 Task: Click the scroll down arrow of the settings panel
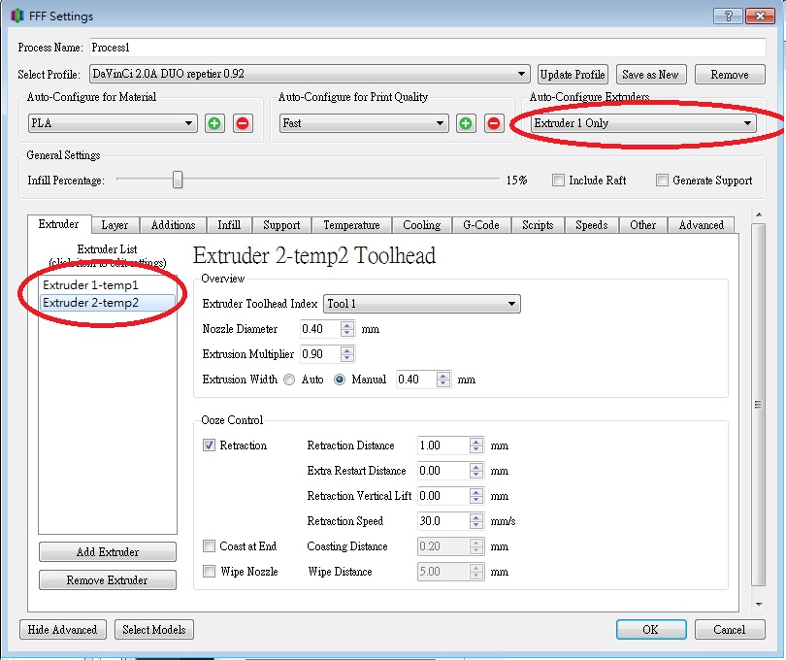coord(759,605)
